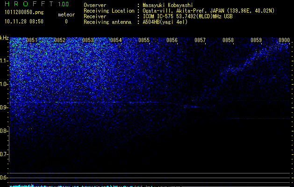
Task: Click the 0858 time marker
Action: 228,40
